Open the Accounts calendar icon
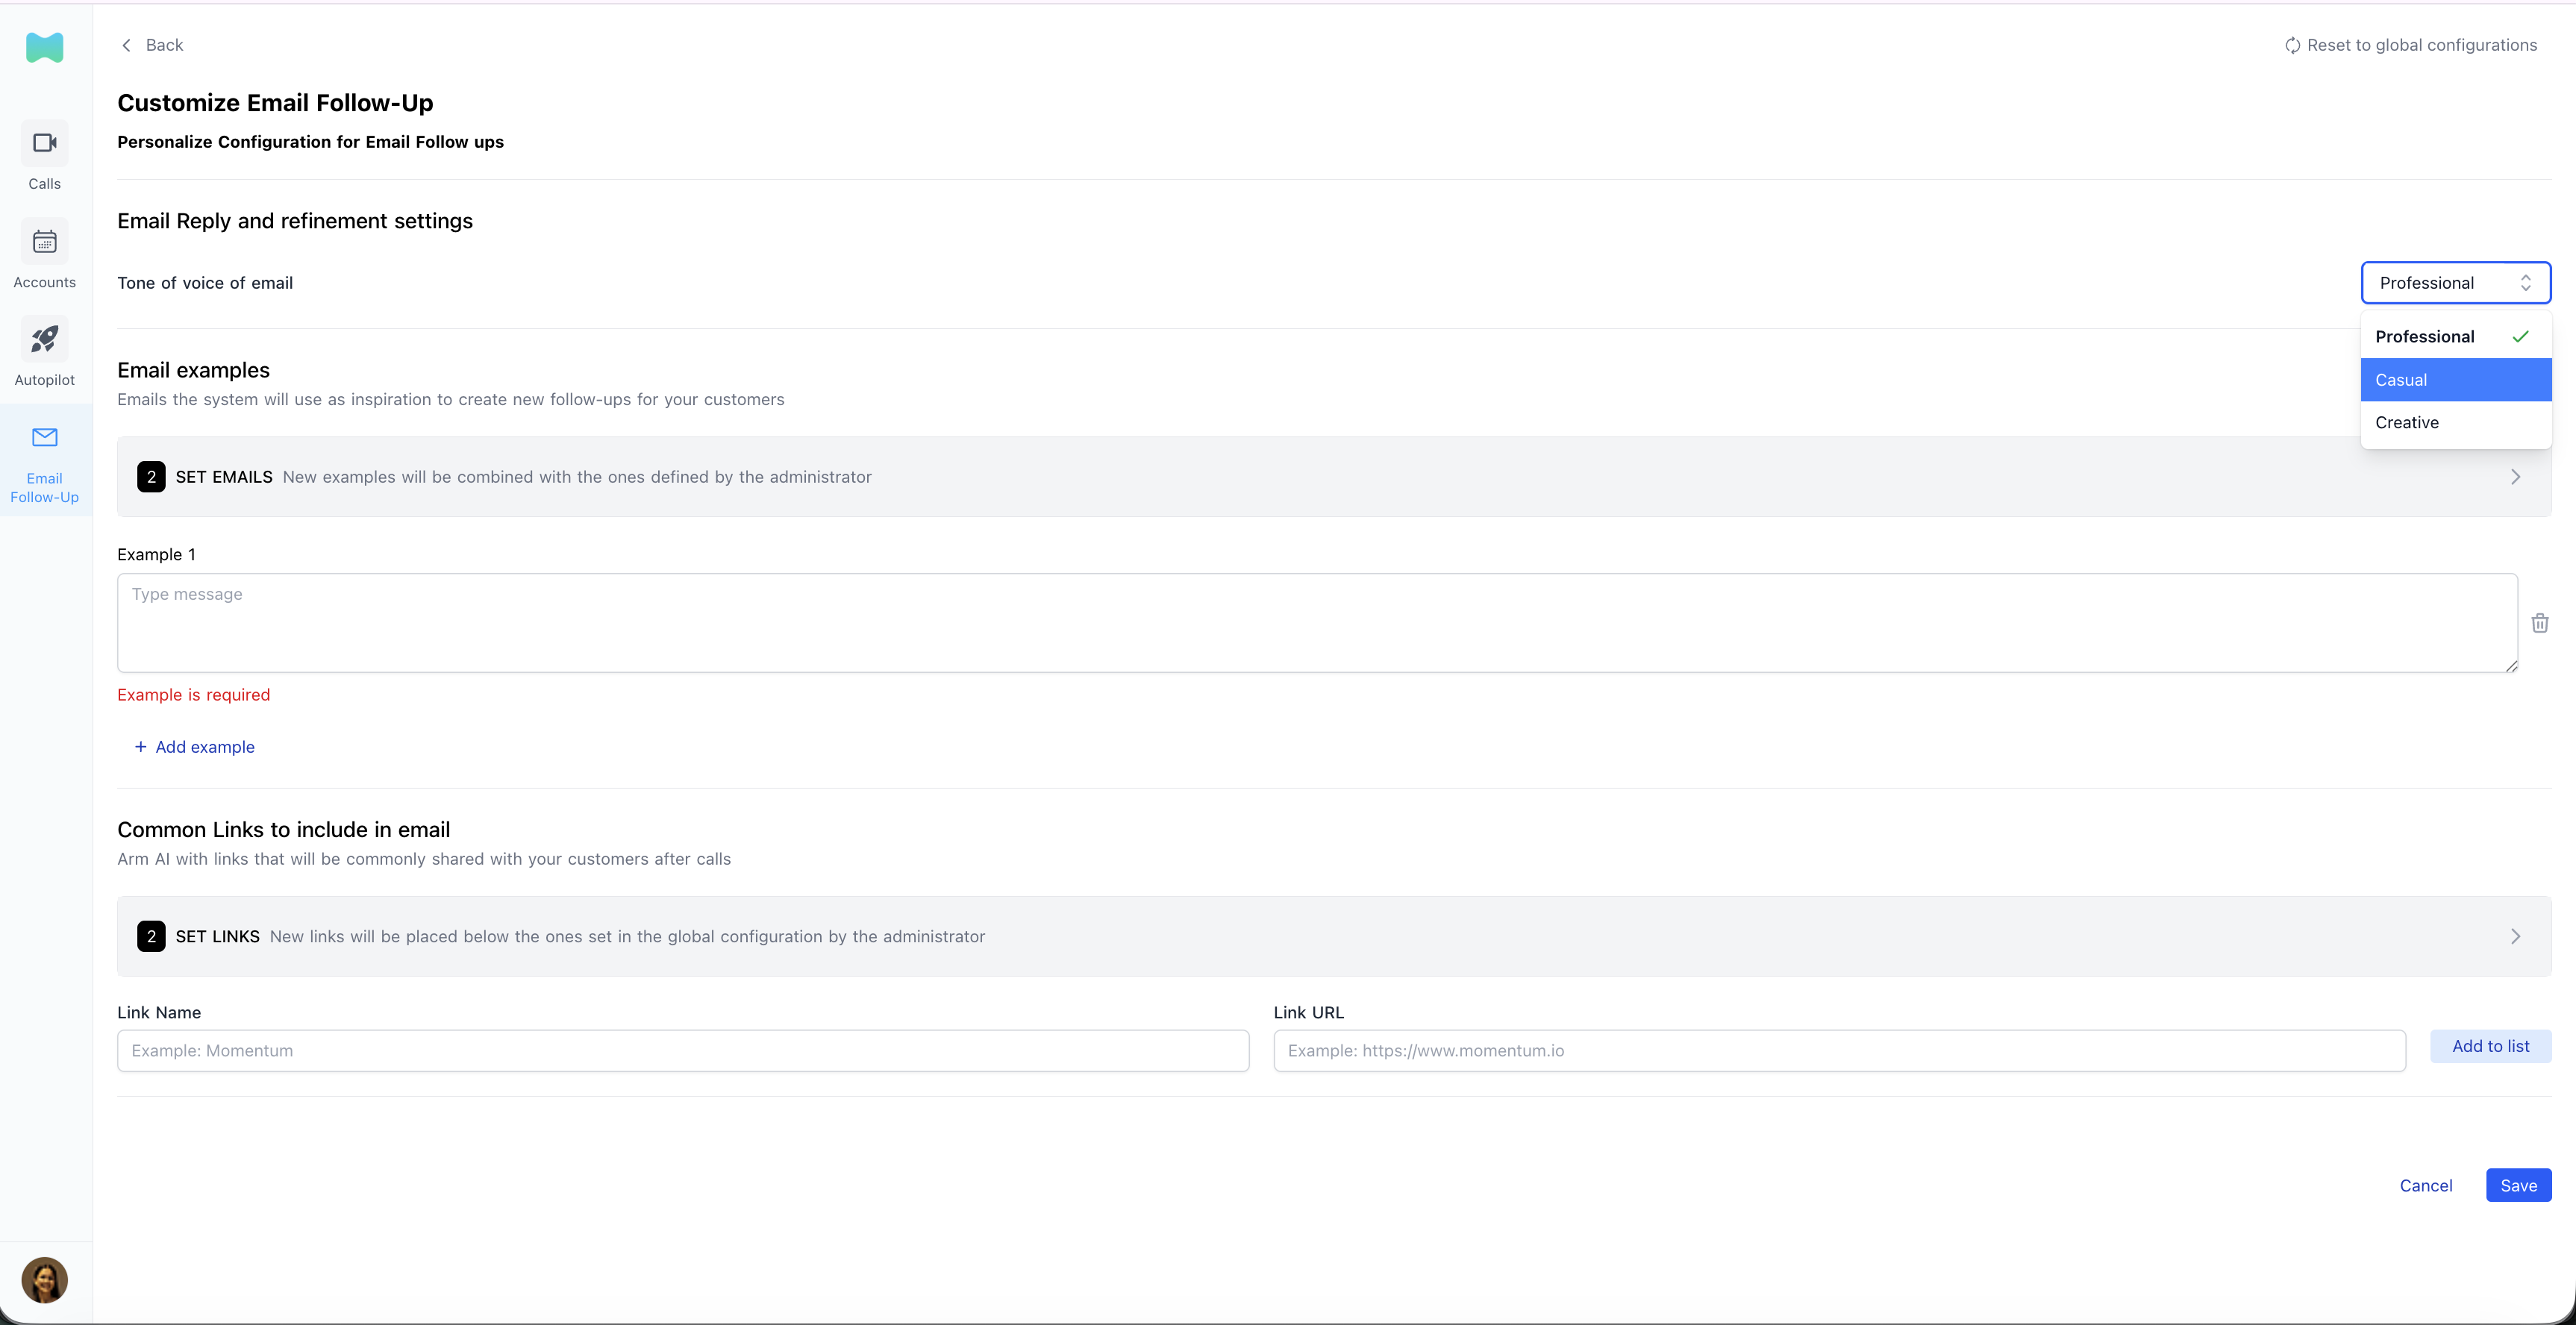The image size is (2576, 1325). coord(44,241)
